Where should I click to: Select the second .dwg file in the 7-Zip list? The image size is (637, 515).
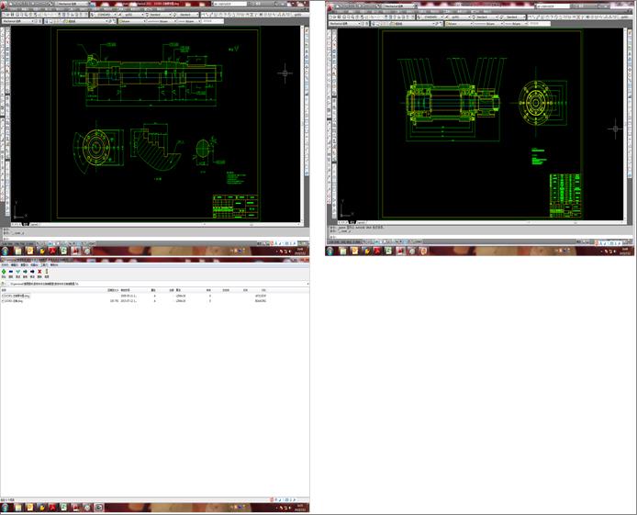click(x=13, y=301)
